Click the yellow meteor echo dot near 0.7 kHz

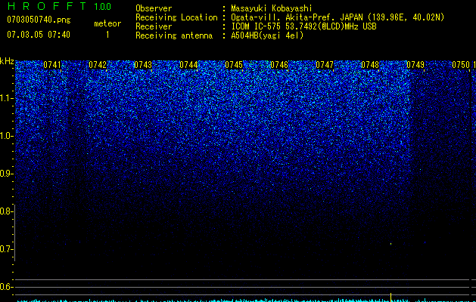click(x=390, y=244)
